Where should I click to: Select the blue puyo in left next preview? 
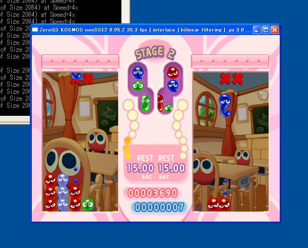pyautogui.click(x=138, y=72)
